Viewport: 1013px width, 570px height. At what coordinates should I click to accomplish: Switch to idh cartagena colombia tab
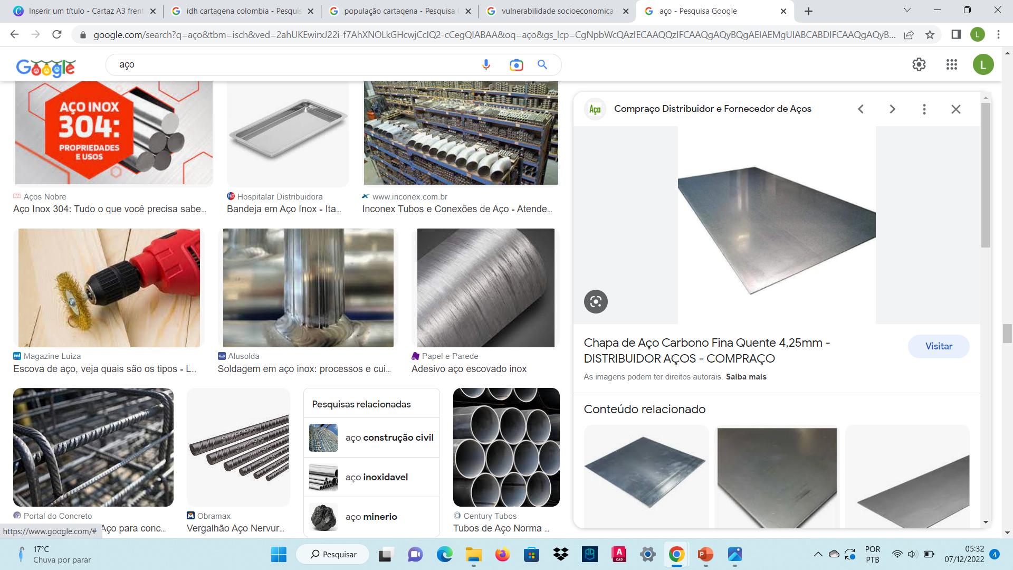coord(243,11)
